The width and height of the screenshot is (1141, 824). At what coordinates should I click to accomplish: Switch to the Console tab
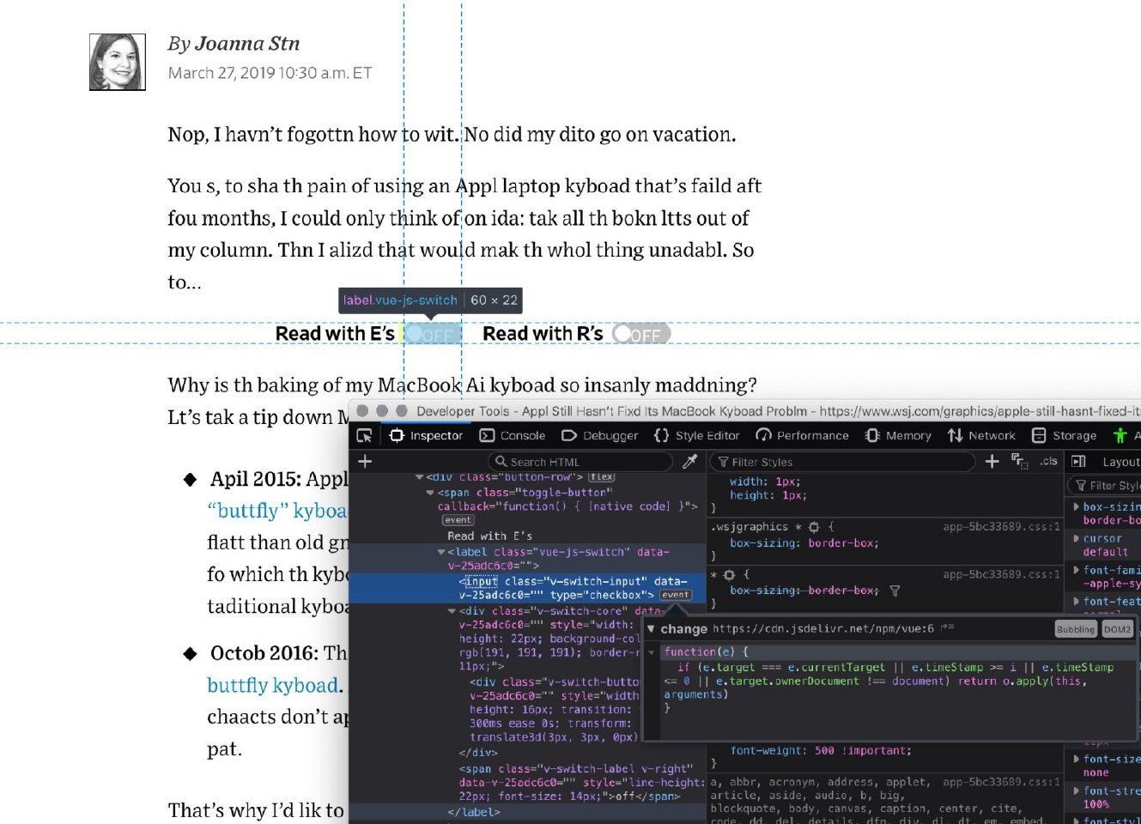point(513,436)
